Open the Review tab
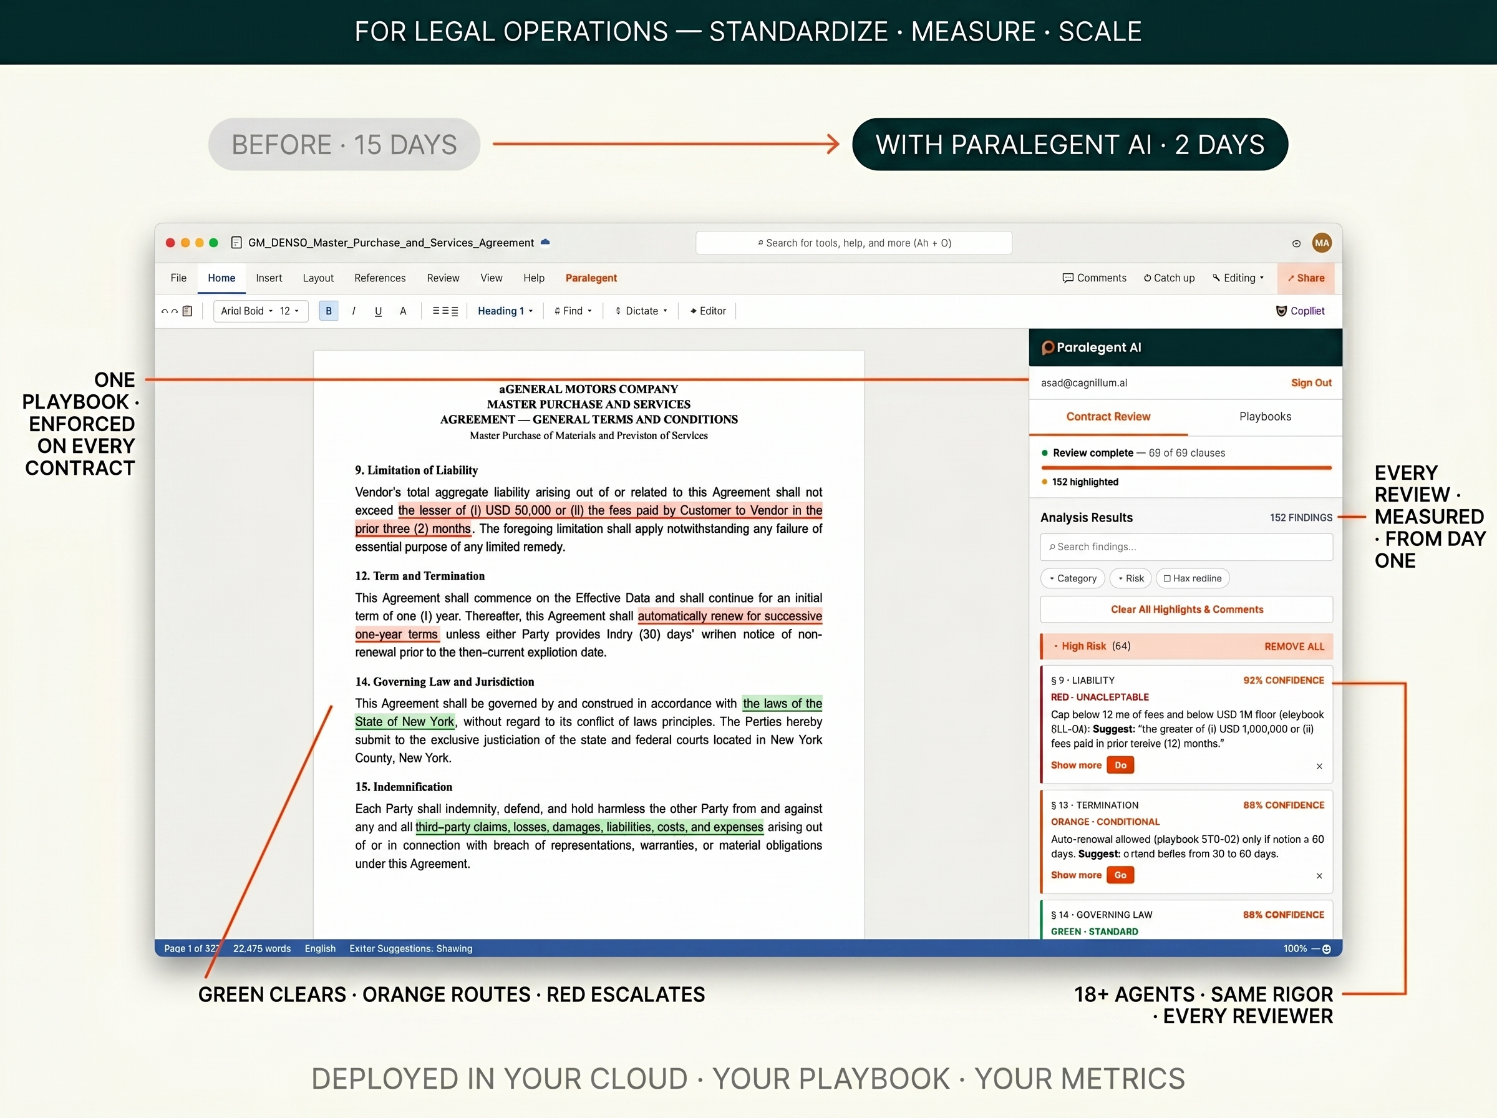The height and width of the screenshot is (1118, 1497). 443,278
